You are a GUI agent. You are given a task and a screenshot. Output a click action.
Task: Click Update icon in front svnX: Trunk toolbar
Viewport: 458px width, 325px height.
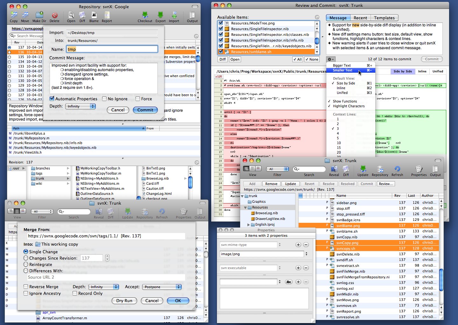(x=363, y=169)
